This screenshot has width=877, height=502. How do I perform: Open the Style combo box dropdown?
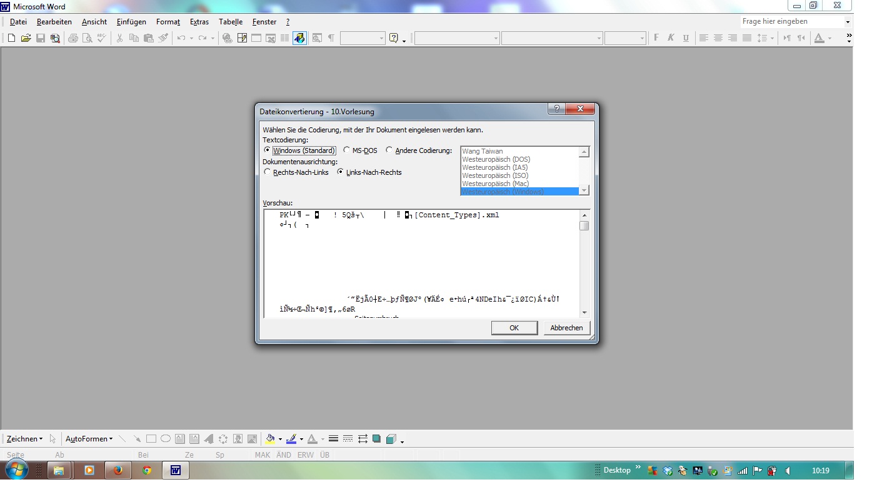(496, 38)
